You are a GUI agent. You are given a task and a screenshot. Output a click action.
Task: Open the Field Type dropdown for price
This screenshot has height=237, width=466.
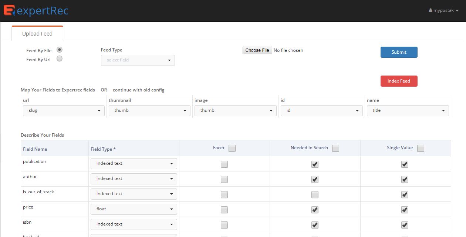coord(134,209)
